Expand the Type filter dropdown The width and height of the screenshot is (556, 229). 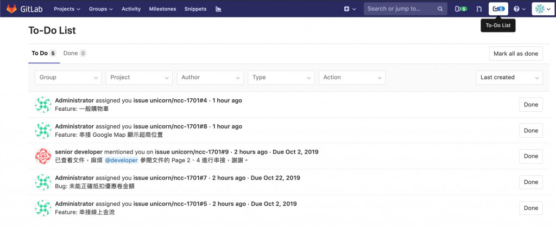pos(281,78)
